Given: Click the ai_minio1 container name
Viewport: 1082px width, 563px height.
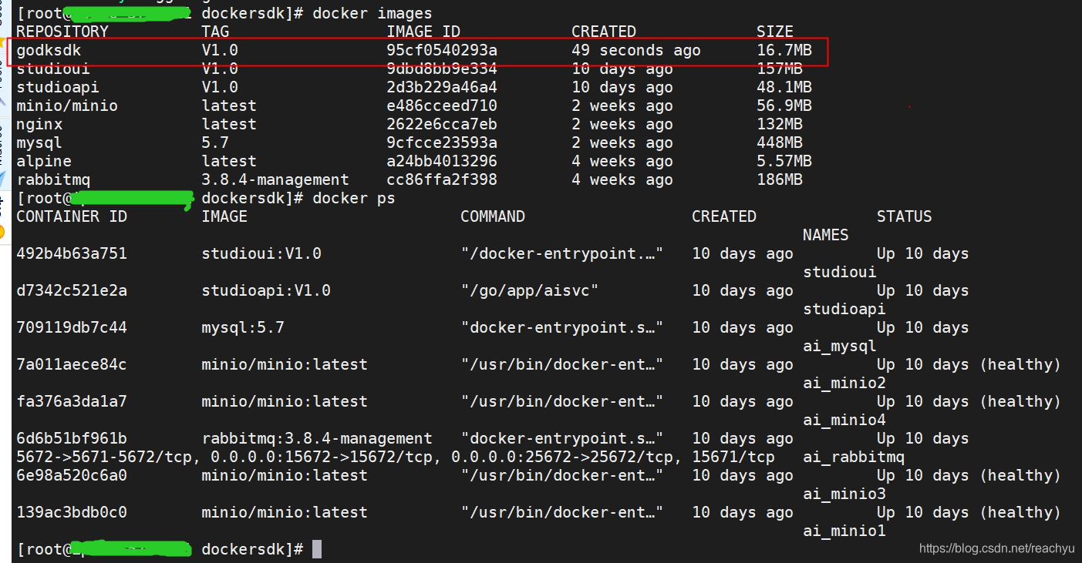Looking at the screenshot, I should pyautogui.click(x=844, y=531).
